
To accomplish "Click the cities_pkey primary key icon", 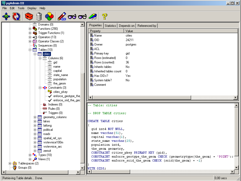I will pos(50,92).
